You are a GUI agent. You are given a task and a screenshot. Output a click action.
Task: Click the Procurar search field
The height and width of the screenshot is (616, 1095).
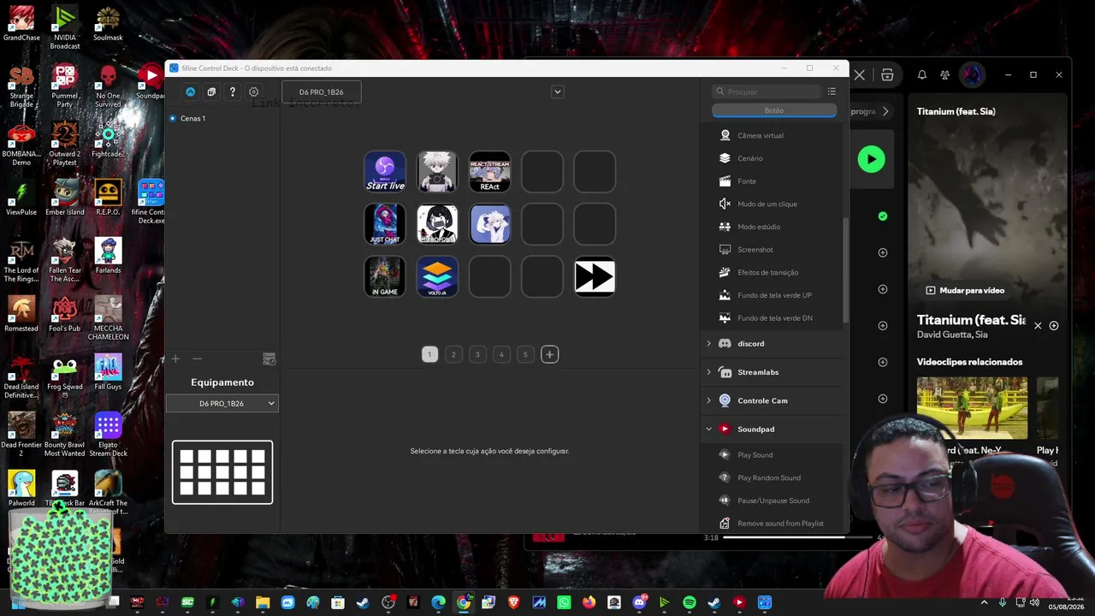767,92
